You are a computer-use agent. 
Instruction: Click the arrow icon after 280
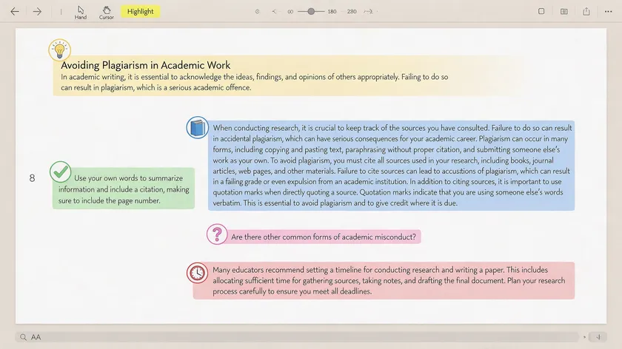tap(369, 12)
